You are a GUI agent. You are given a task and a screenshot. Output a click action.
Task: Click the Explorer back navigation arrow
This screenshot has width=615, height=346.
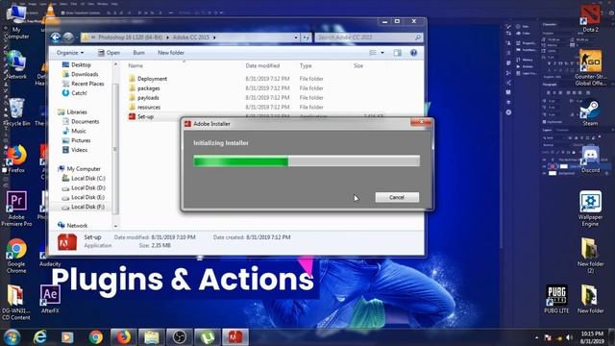tap(56, 37)
